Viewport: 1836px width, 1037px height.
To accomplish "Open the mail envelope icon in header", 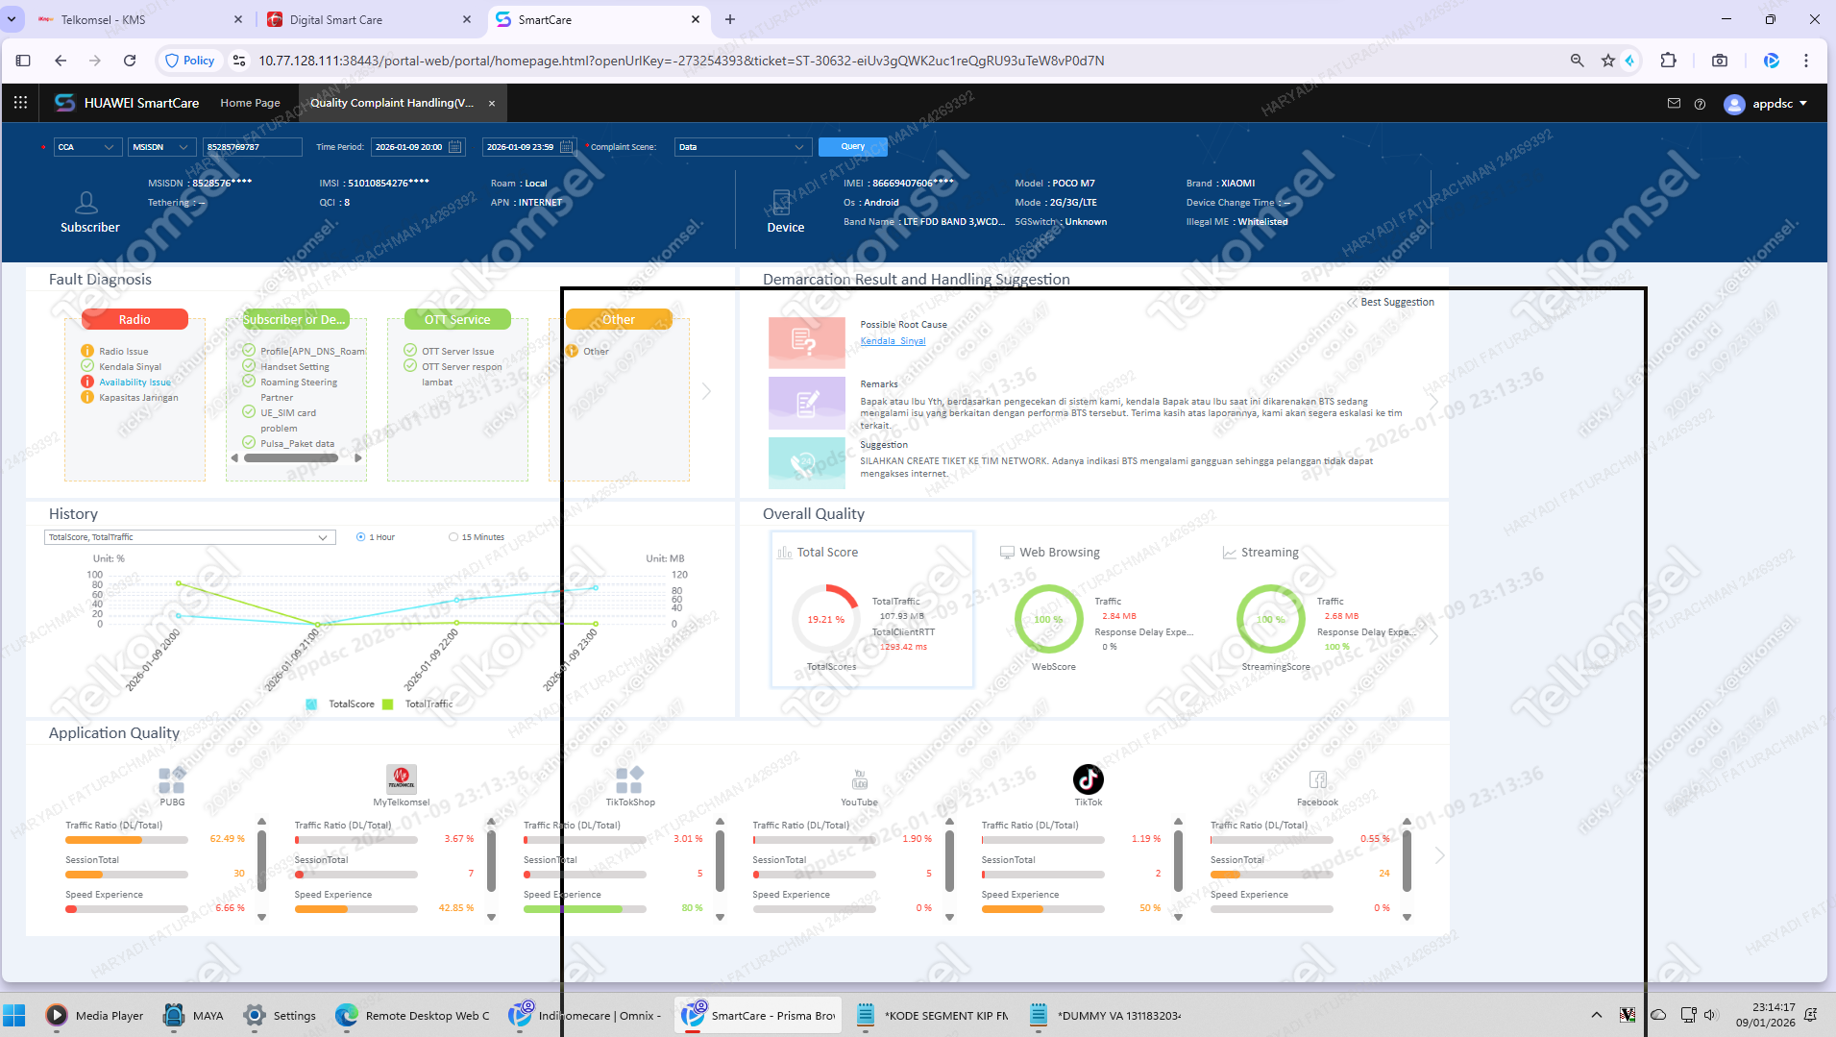I will (1674, 103).
